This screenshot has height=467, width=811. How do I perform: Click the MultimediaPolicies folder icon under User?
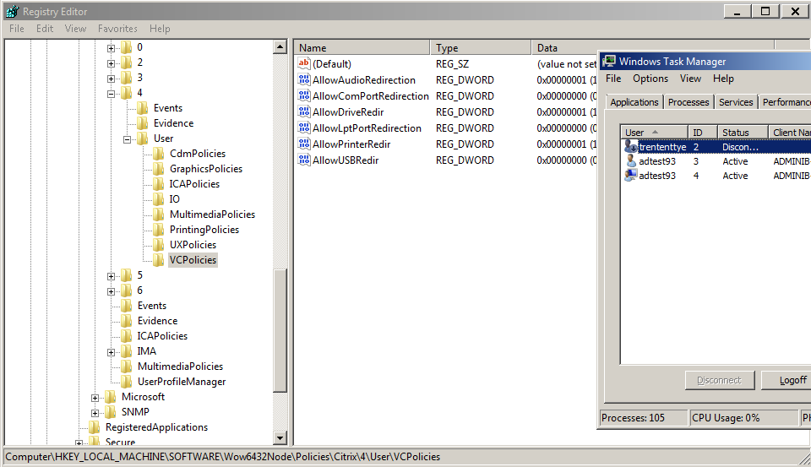158,214
